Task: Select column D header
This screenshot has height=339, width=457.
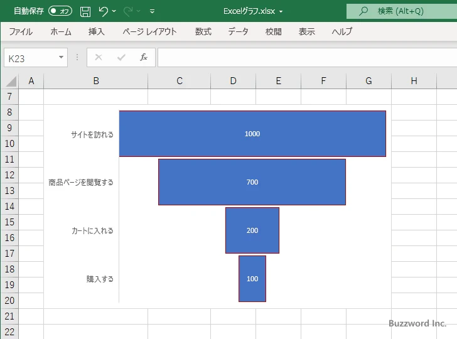Action: 233,81
